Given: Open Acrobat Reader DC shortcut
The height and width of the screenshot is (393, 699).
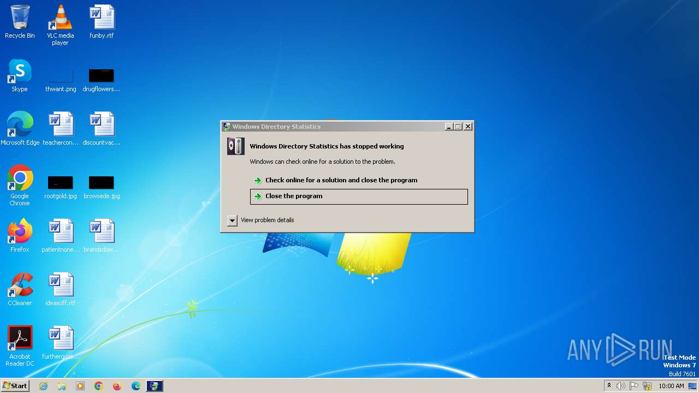Looking at the screenshot, I should (20, 346).
